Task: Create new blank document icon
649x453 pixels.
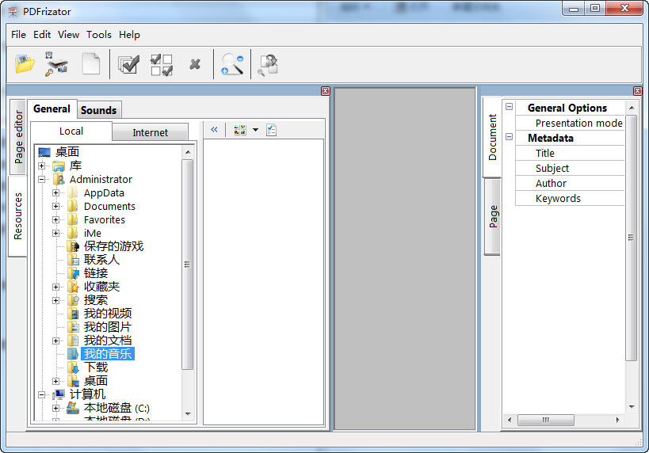Action: [x=90, y=64]
